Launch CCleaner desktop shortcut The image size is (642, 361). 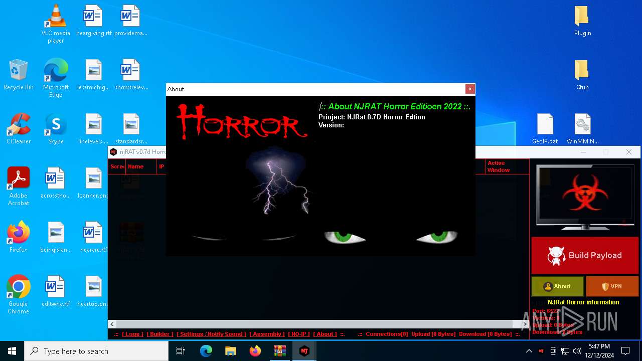tap(19, 129)
